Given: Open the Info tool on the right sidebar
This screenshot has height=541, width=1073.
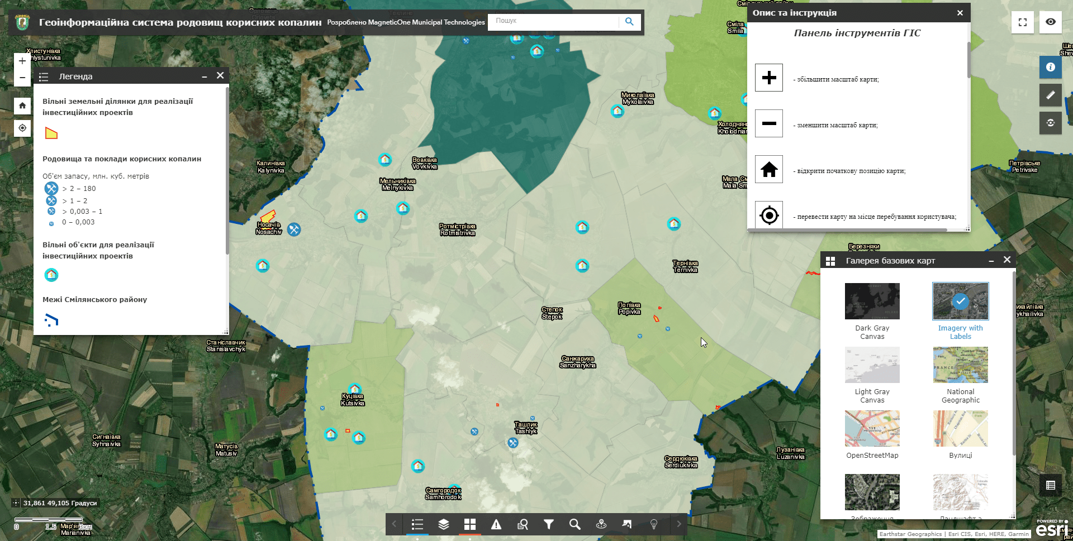Looking at the screenshot, I should (1050, 67).
